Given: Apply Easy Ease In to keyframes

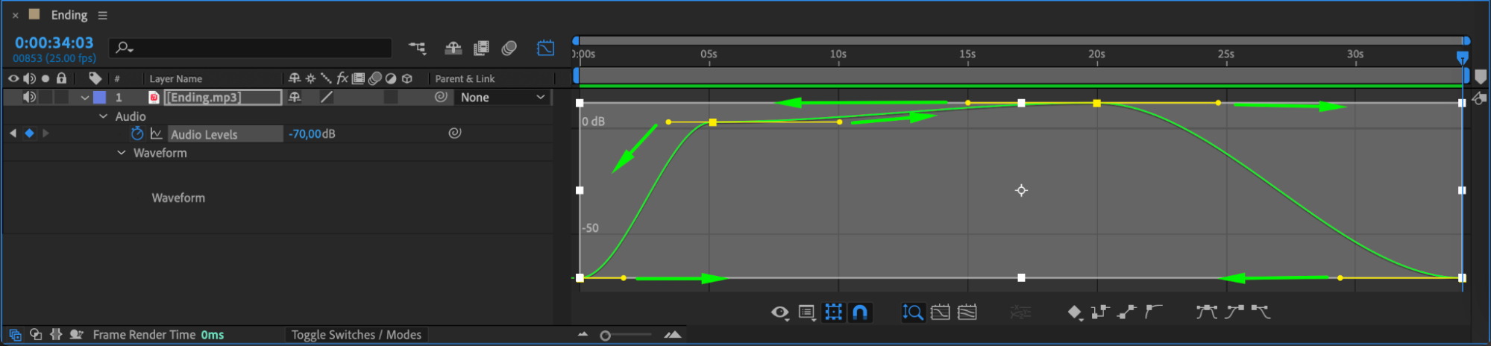Looking at the screenshot, I should pos(1234,312).
